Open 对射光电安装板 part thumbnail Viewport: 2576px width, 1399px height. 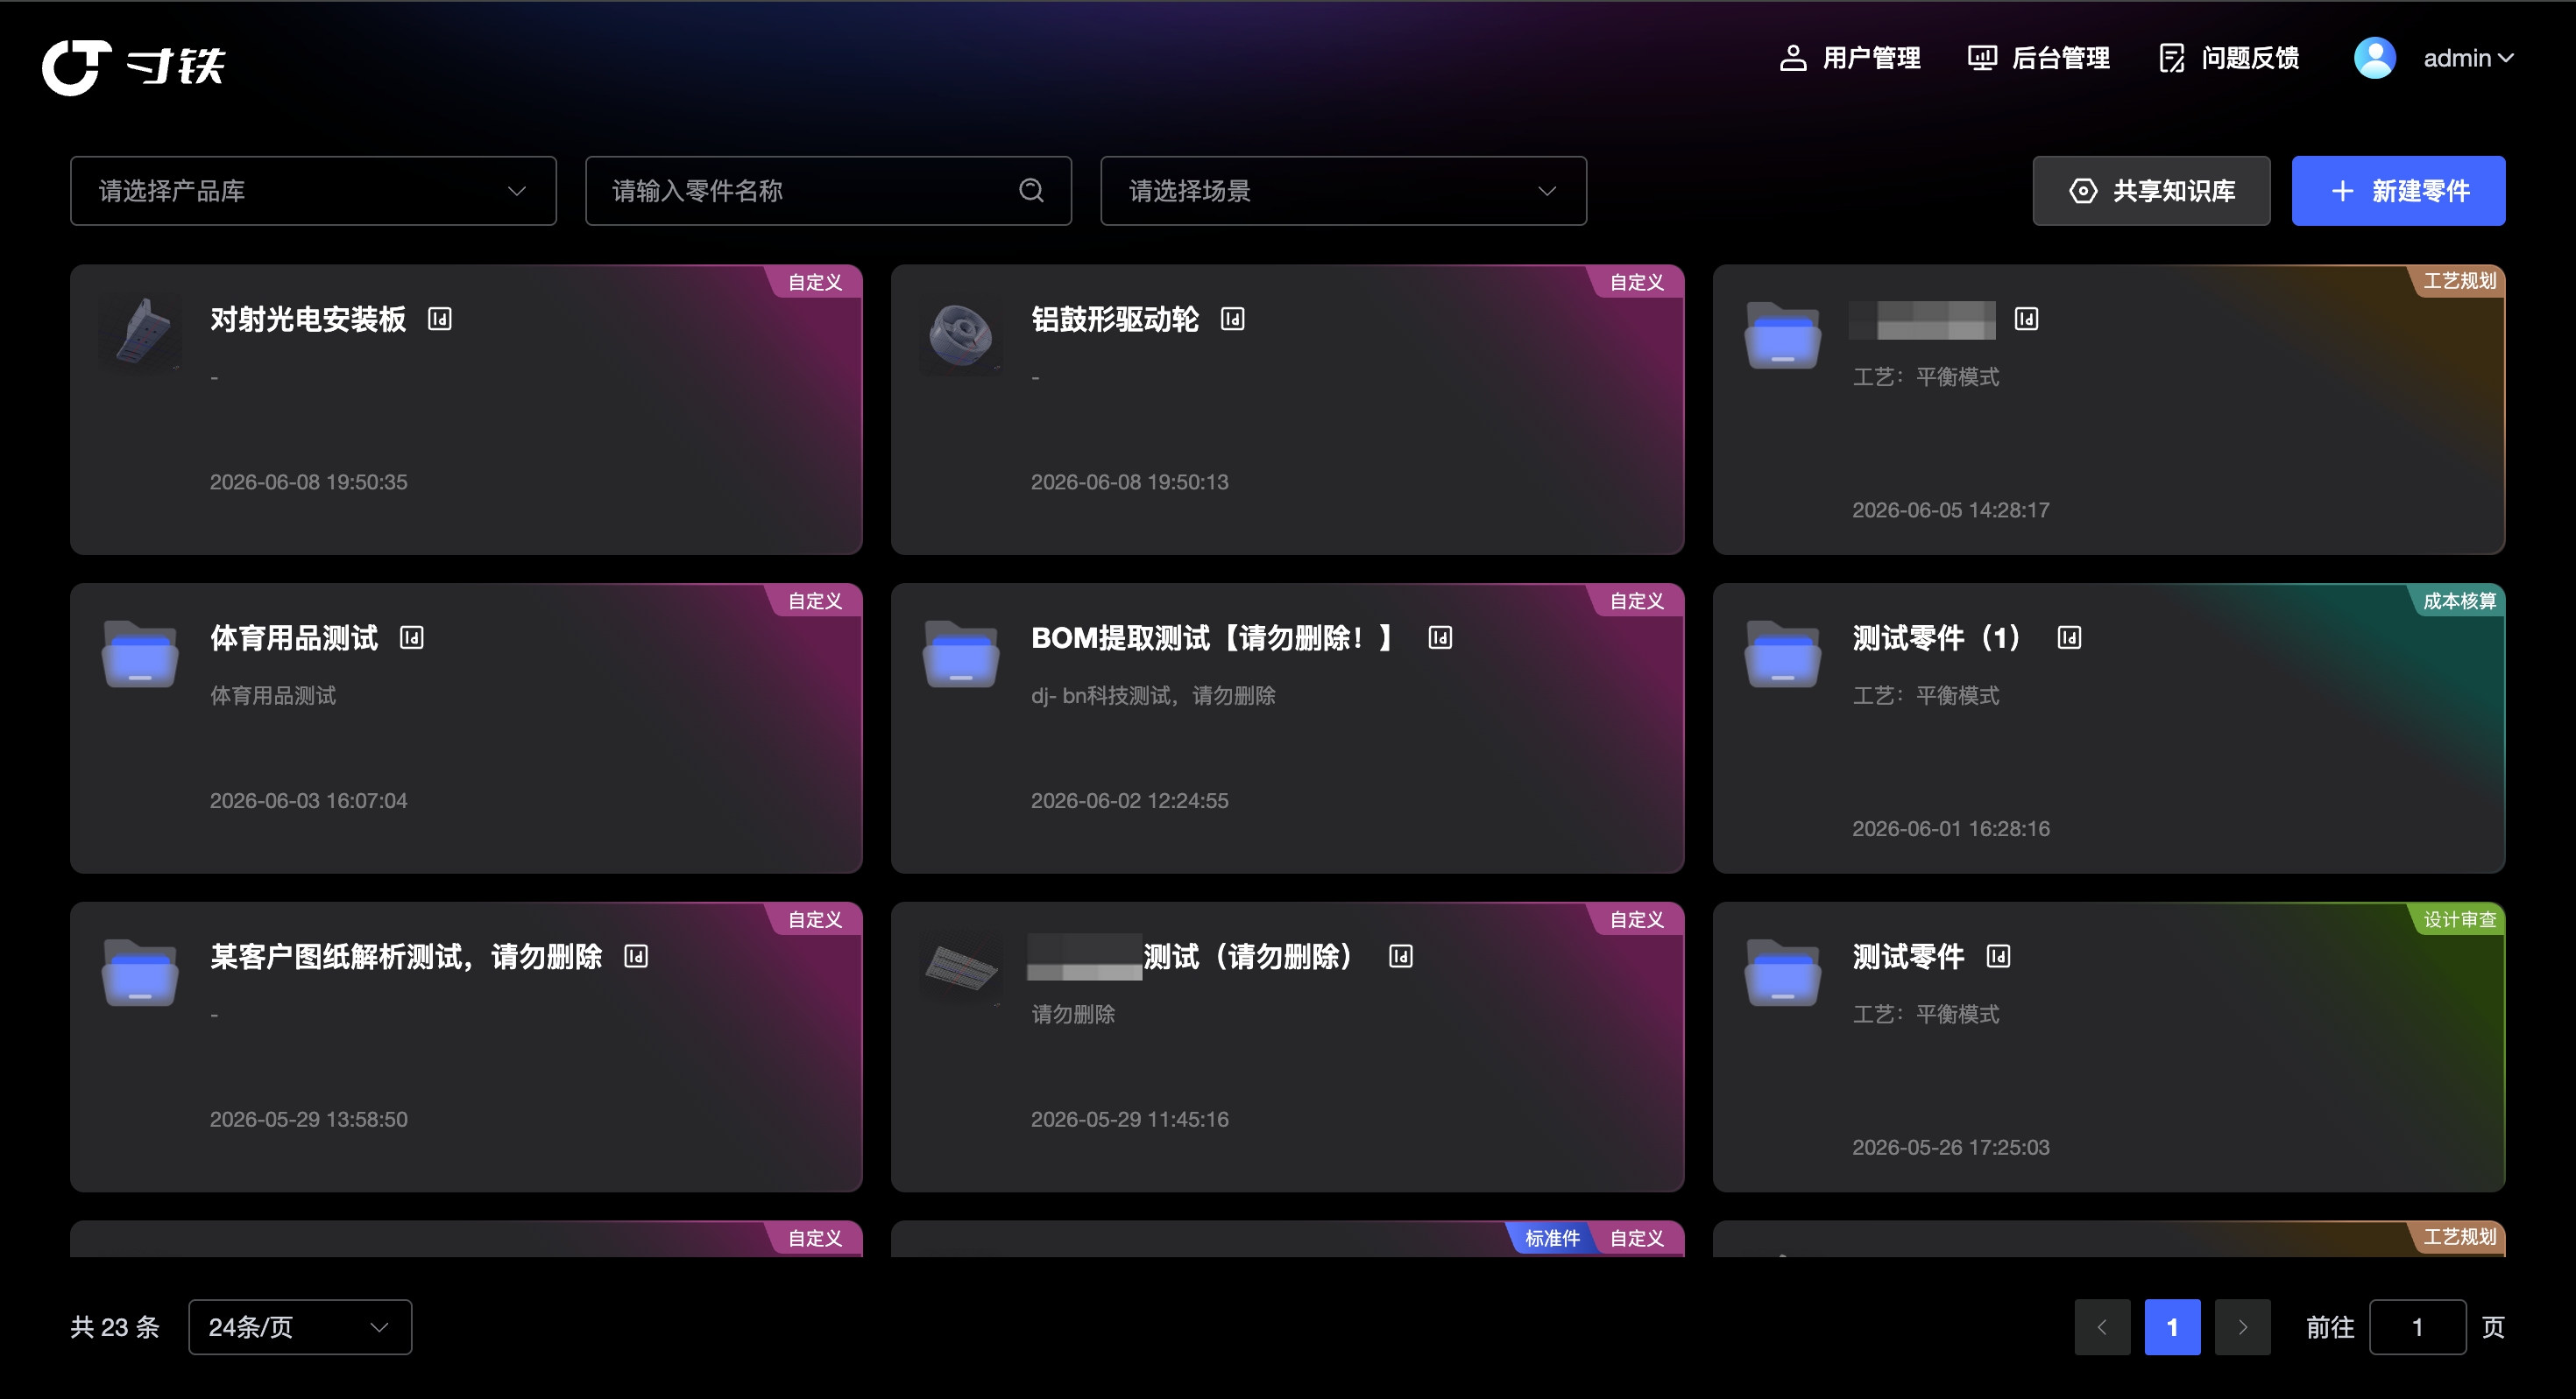point(140,334)
